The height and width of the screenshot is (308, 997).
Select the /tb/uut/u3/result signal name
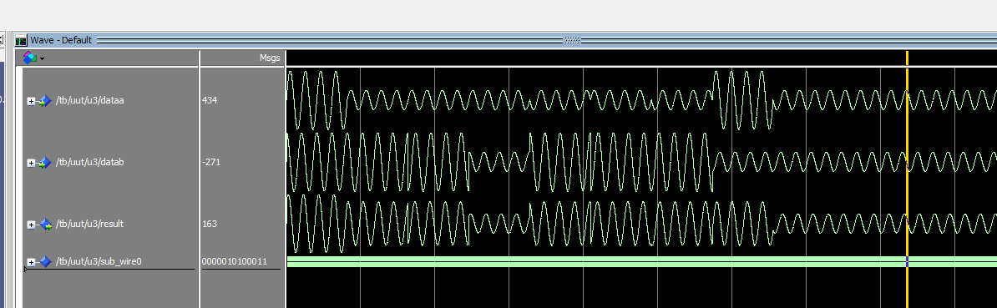89,225
